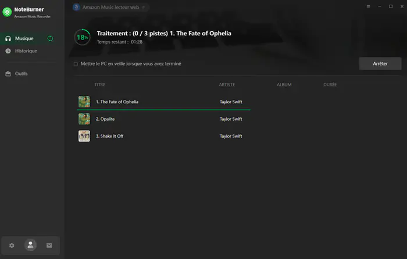The image size is (407, 259).
Task: Select the track 3. Shake It Off
Action: click(x=109, y=136)
